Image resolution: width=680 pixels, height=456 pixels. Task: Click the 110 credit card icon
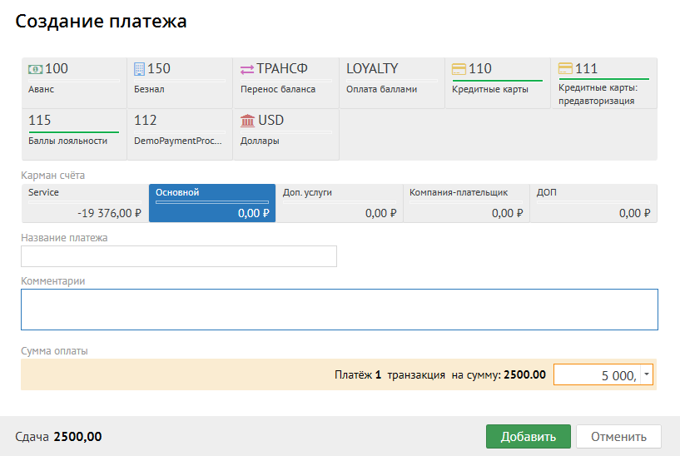pos(459,69)
